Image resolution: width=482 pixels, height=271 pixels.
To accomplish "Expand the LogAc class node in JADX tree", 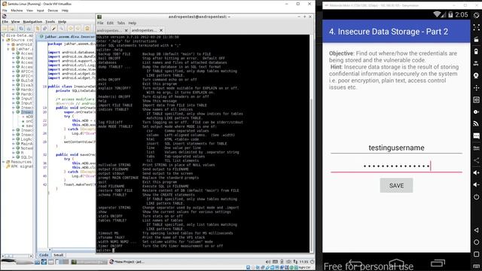I will (14, 139).
